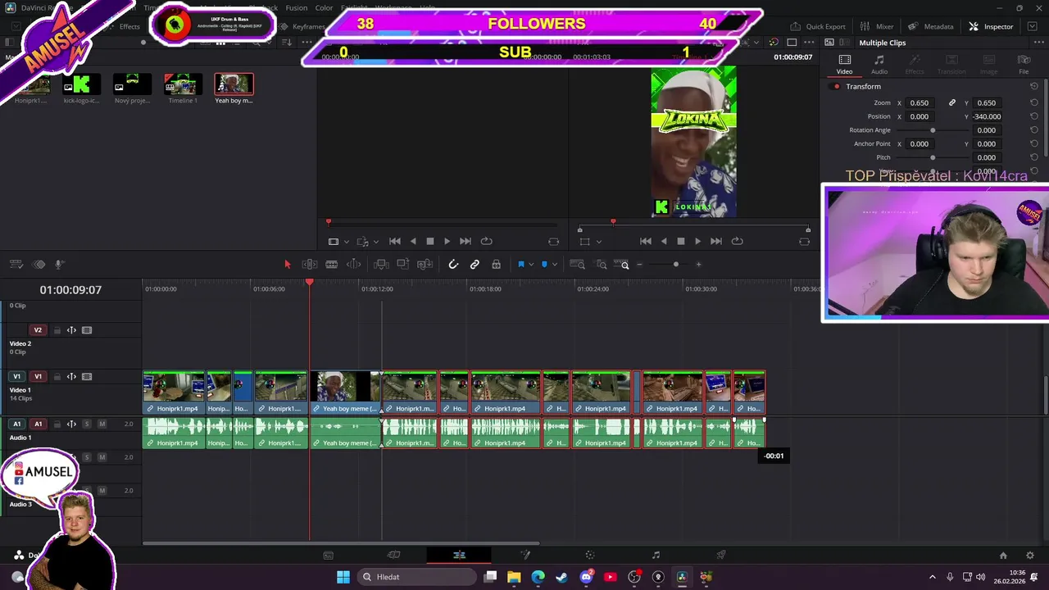Open Timeline View Options icon

16,265
